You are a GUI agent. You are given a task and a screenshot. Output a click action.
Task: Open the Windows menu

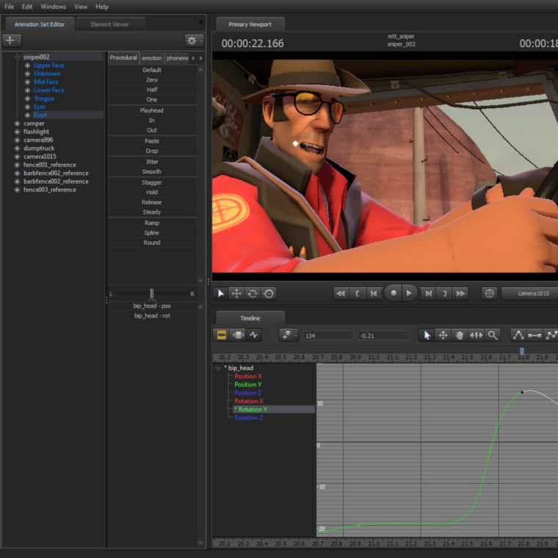[54, 7]
